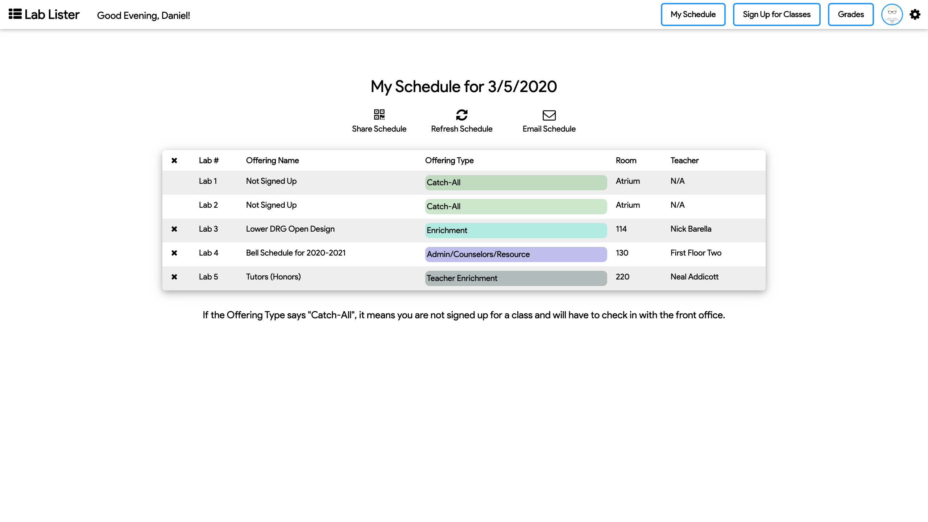Screen dimensions: 928x522
Task: Select the Lab 2 cell
Action: [208, 205]
